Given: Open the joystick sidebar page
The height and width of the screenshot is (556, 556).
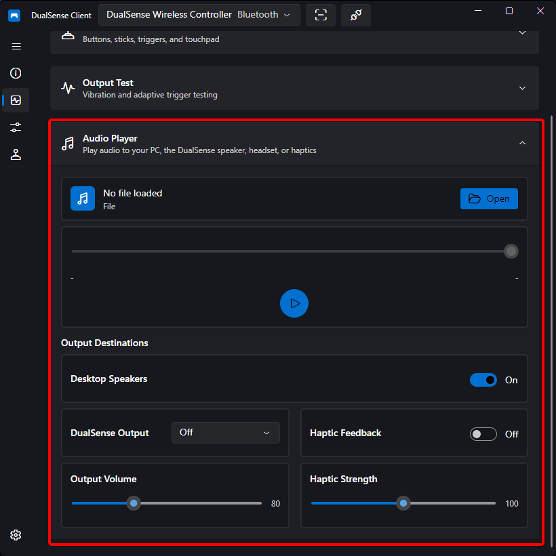Looking at the screenshot, I should (x=16, y=154).
